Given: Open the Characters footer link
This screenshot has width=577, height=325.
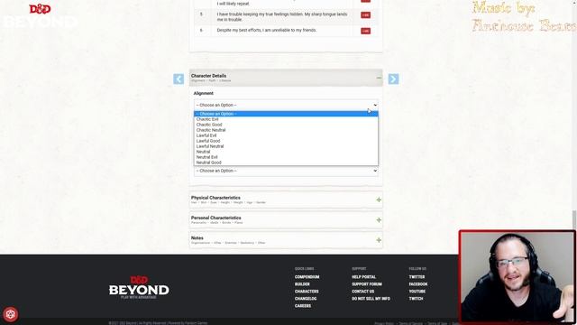Looking at the screenshot, I should pos(307,292).
